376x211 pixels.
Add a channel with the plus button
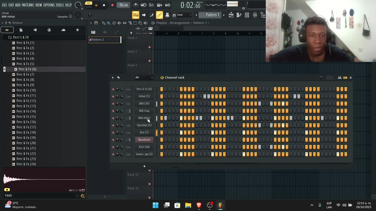144,166
